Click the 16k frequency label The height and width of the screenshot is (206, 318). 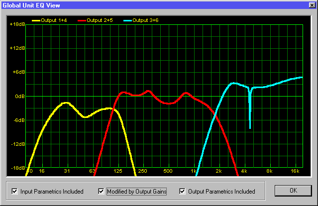(295, 171)
